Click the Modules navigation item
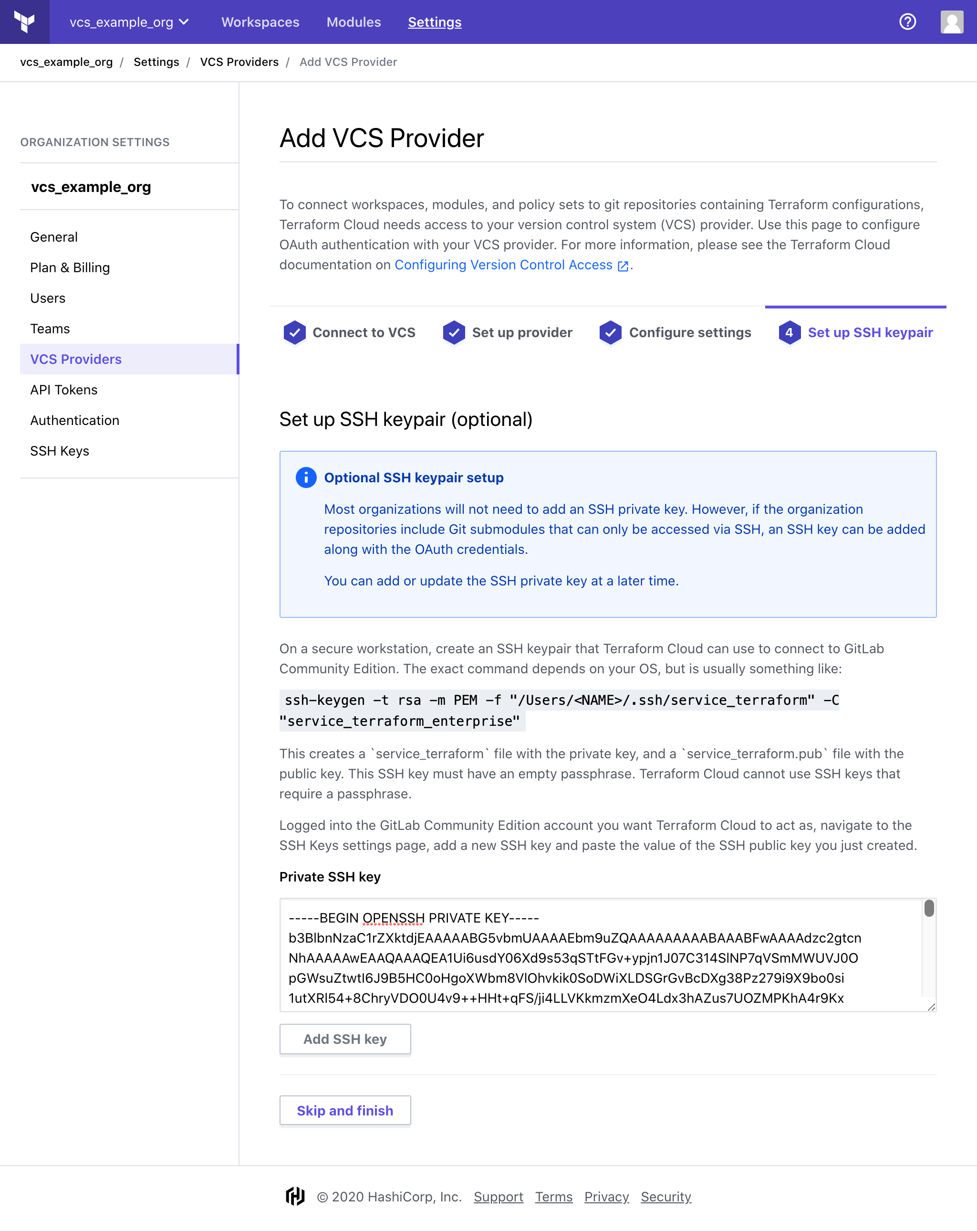This screenshot has height=1231, width=977. (353, 22)
